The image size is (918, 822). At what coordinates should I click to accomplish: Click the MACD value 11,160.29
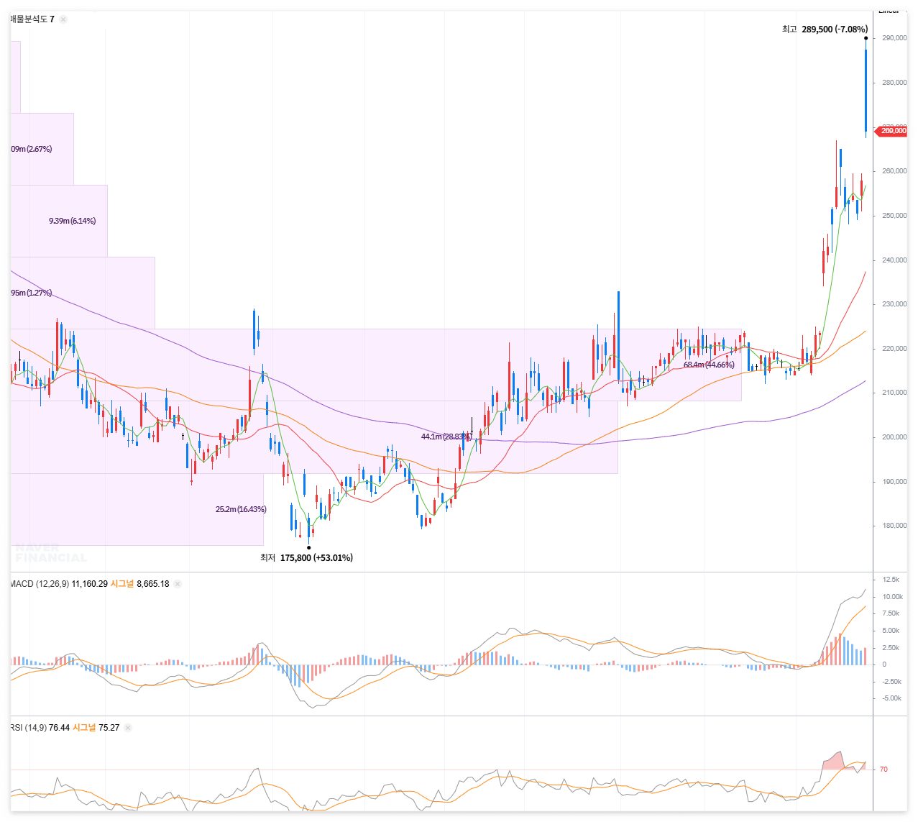click(89, 584)
